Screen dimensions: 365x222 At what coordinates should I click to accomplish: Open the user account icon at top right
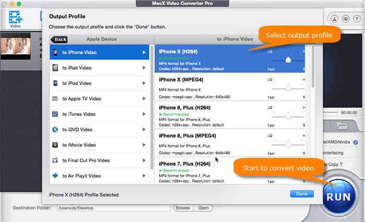[x=334, y=19]
